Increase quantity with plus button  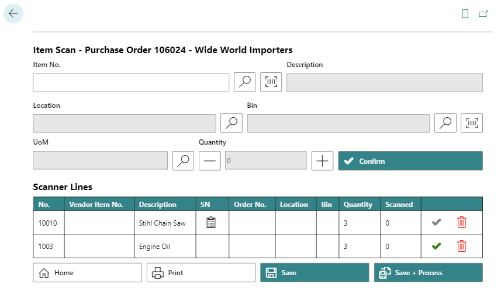[x=322, y=160]
